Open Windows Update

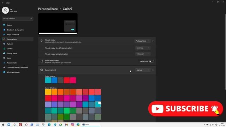(x=18, y=72)
